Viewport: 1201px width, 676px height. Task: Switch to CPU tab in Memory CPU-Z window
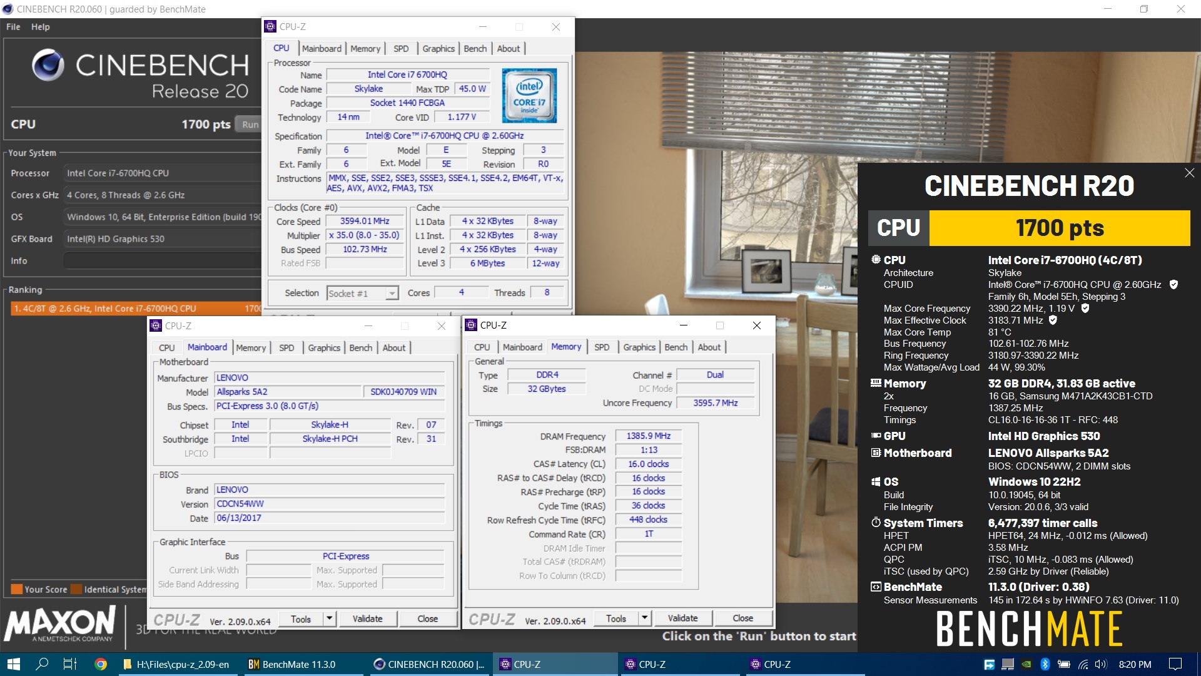[x=482, y=347]
